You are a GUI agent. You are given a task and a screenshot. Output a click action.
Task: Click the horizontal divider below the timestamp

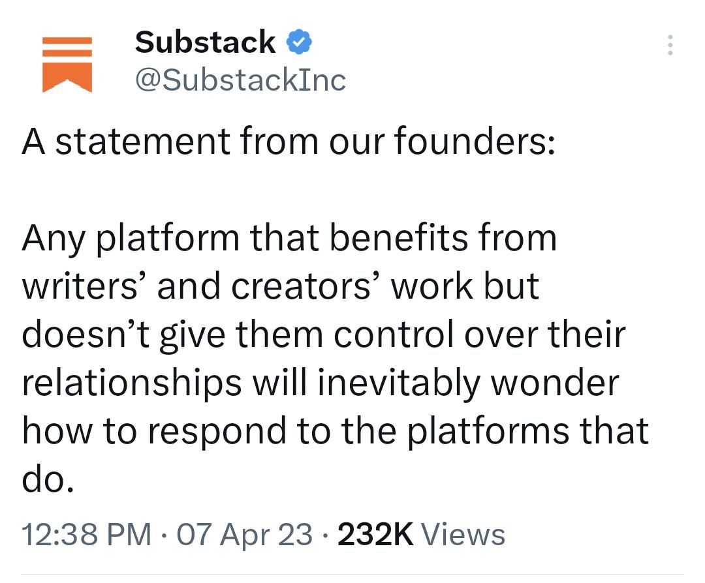[x=352, y=575]
